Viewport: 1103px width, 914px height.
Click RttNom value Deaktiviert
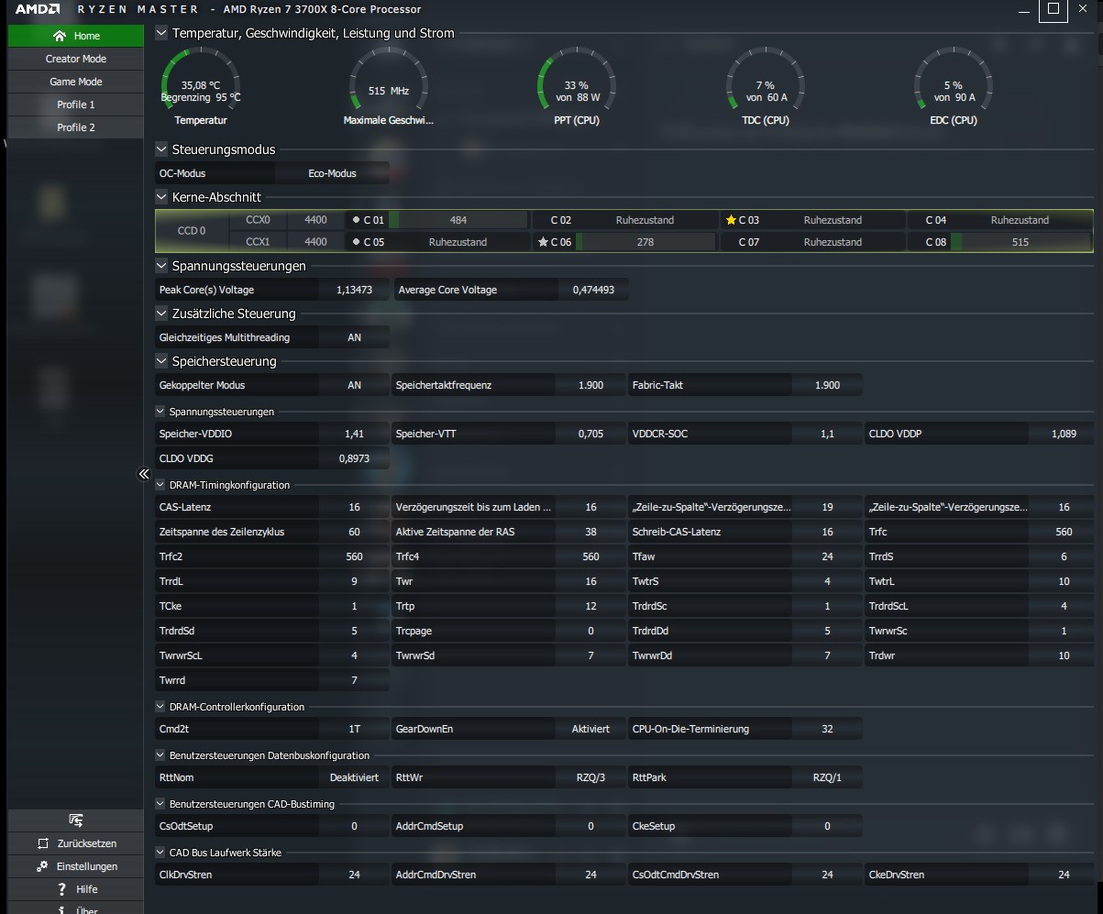(x=354, y=777)
